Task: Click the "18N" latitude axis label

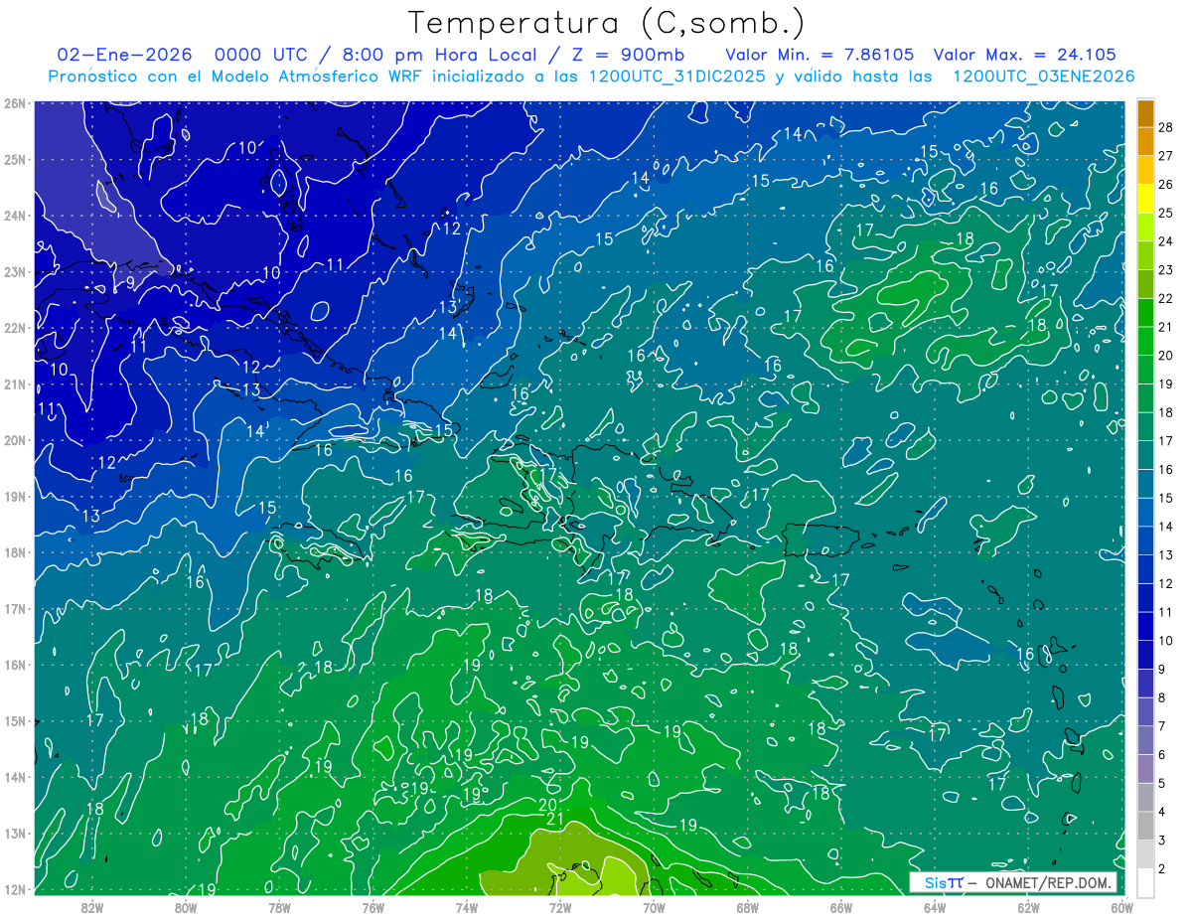Action: click(15, 552)
